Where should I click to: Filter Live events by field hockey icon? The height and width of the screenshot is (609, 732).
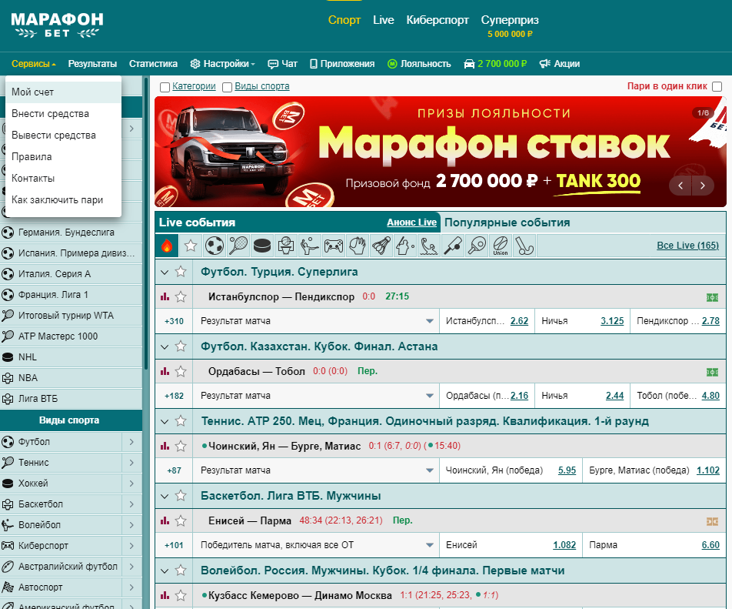(x=524, y=246)
